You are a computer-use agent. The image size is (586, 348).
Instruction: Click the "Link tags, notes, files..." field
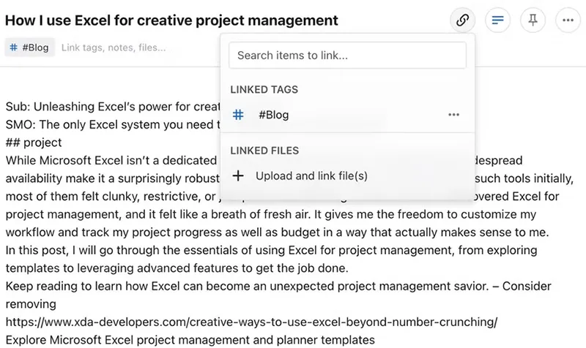click(x=114, y=48)
